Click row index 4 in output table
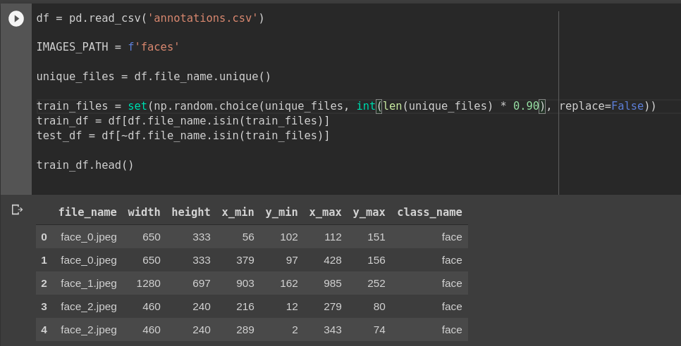 [44, 330]
